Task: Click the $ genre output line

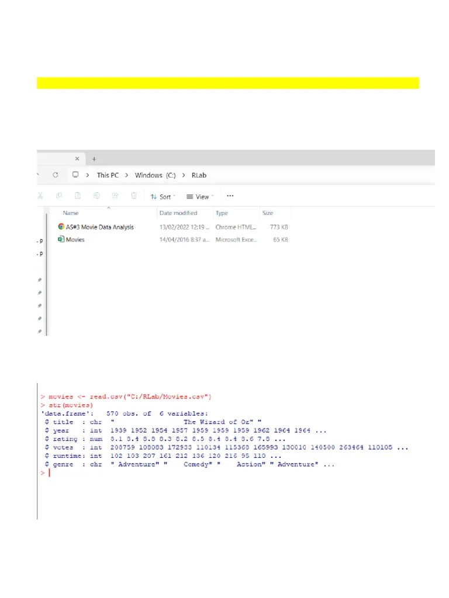Action: [189, 464]
